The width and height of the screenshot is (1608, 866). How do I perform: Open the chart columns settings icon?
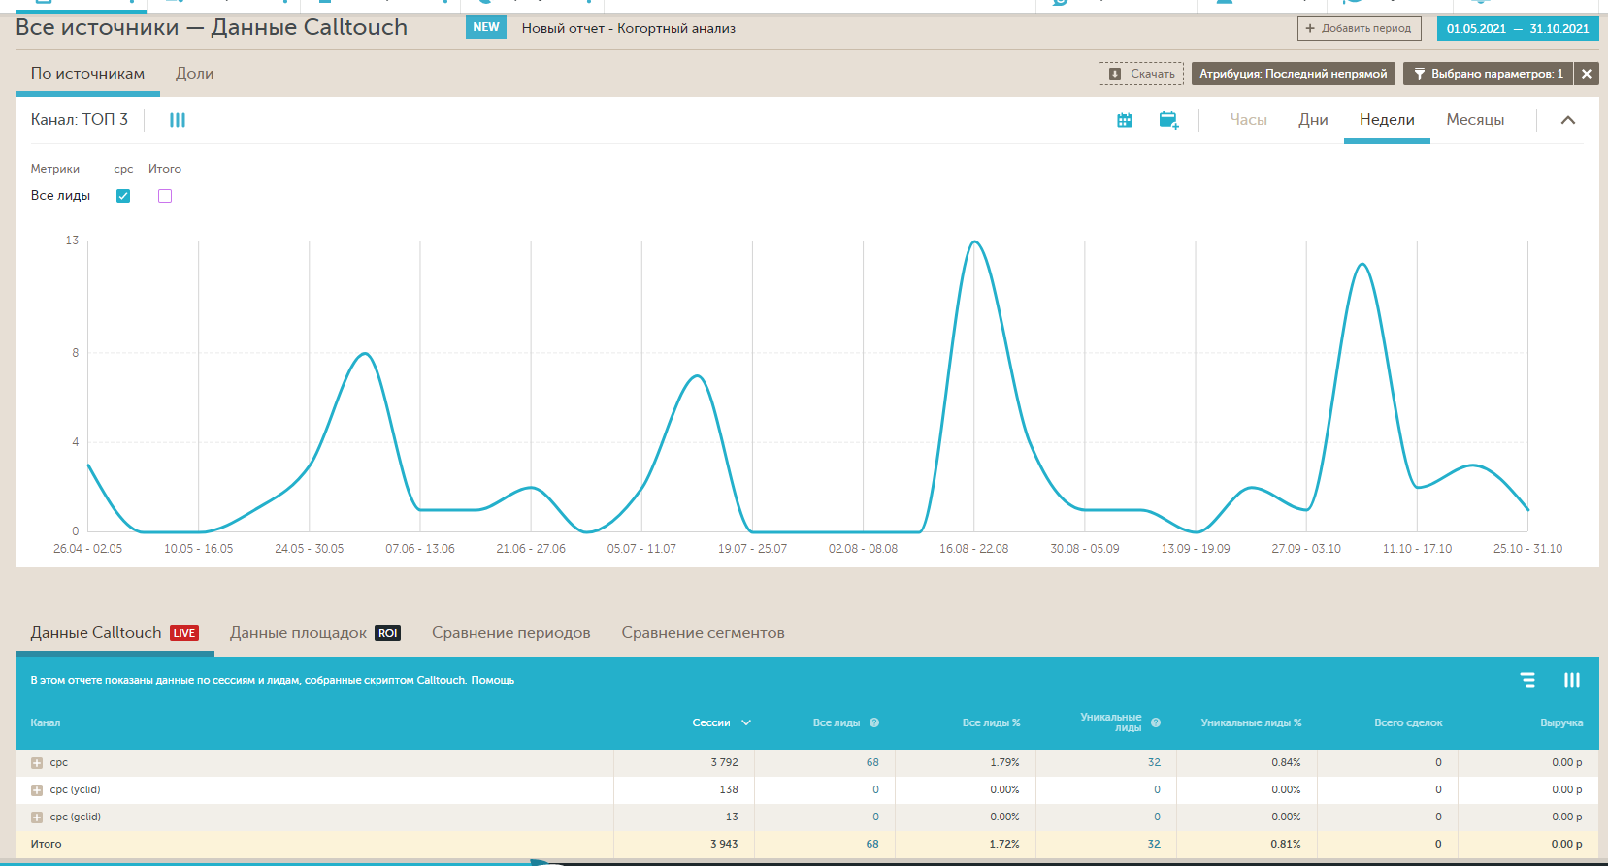178,120
